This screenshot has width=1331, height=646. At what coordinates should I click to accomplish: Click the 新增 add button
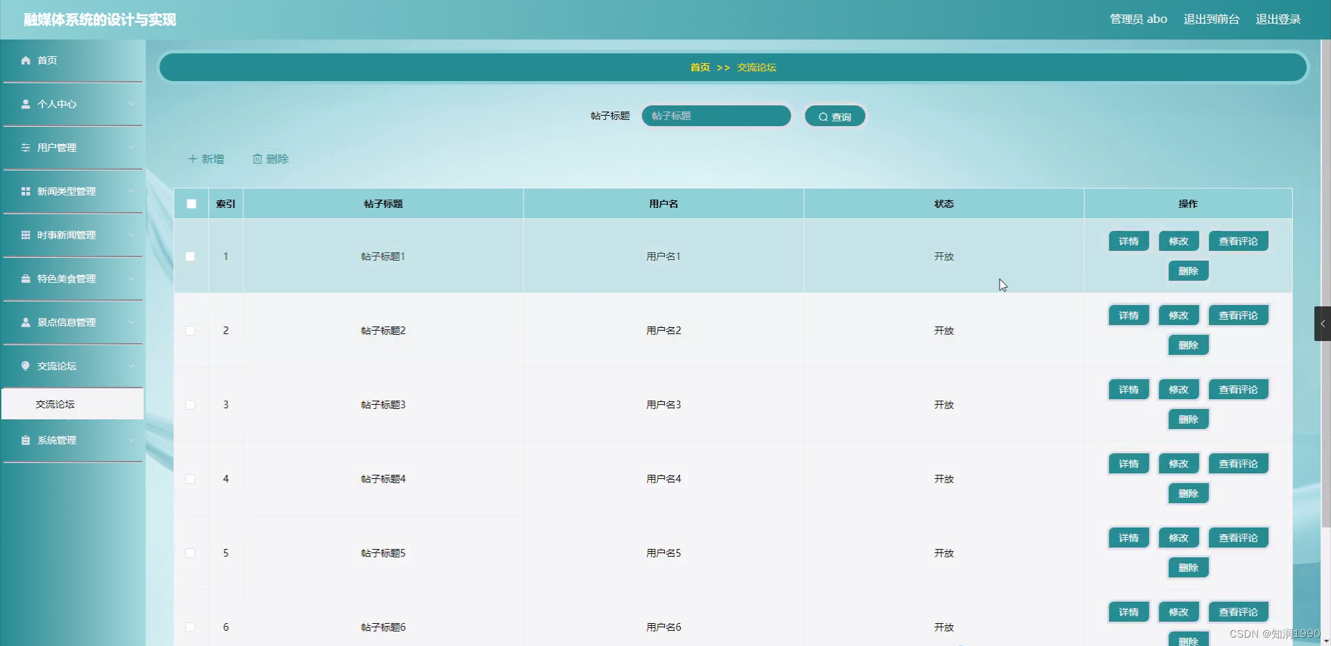[x=206, y=159]
